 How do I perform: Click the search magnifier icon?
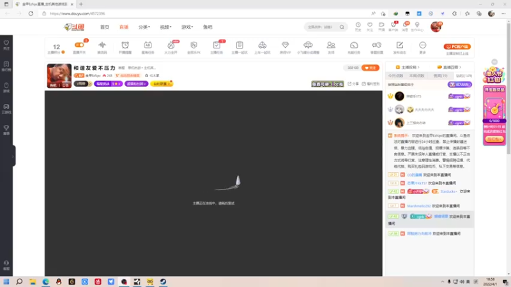[x=342, y=27]
